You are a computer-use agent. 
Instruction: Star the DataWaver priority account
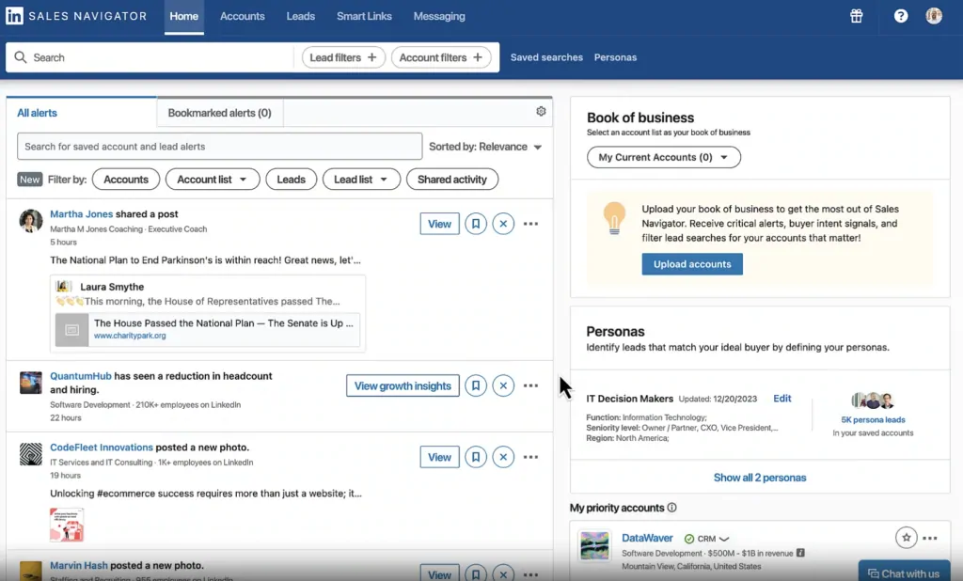coord(906,538)
